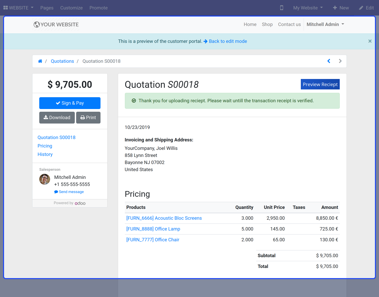Go to next quotation chevron
Screen dimensions: 379x297
340,61
